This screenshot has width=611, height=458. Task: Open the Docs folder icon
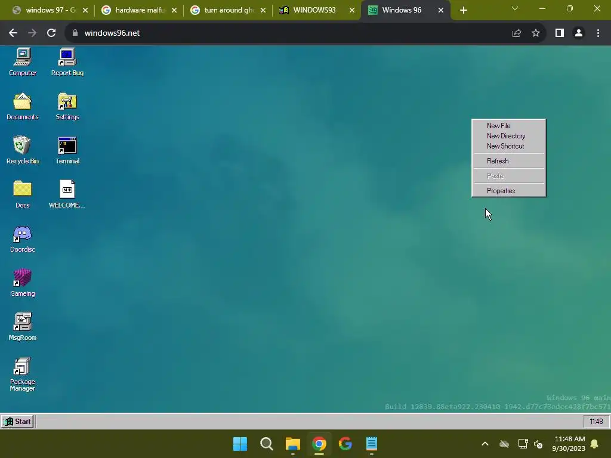tap(22, 194)
